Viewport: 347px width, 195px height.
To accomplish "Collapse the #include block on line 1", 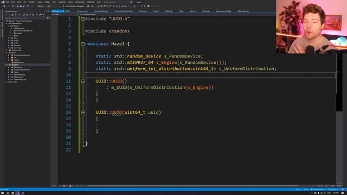I will (83, 19).
